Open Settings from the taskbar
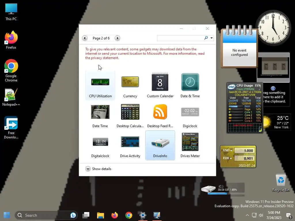This screenshot has height=221, width=295. coord(143,215)
